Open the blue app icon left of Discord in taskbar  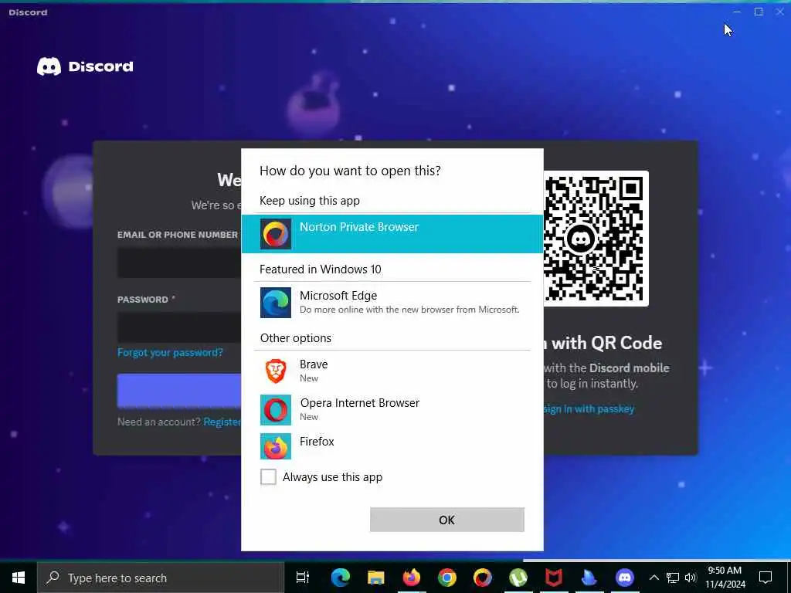[x=589, y=578]
